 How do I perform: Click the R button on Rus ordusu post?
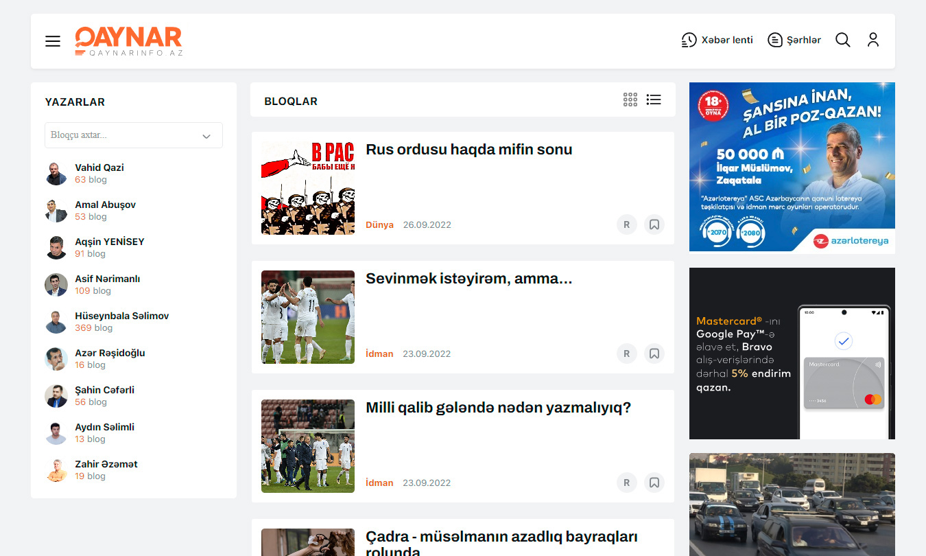[x=626, y=224]
